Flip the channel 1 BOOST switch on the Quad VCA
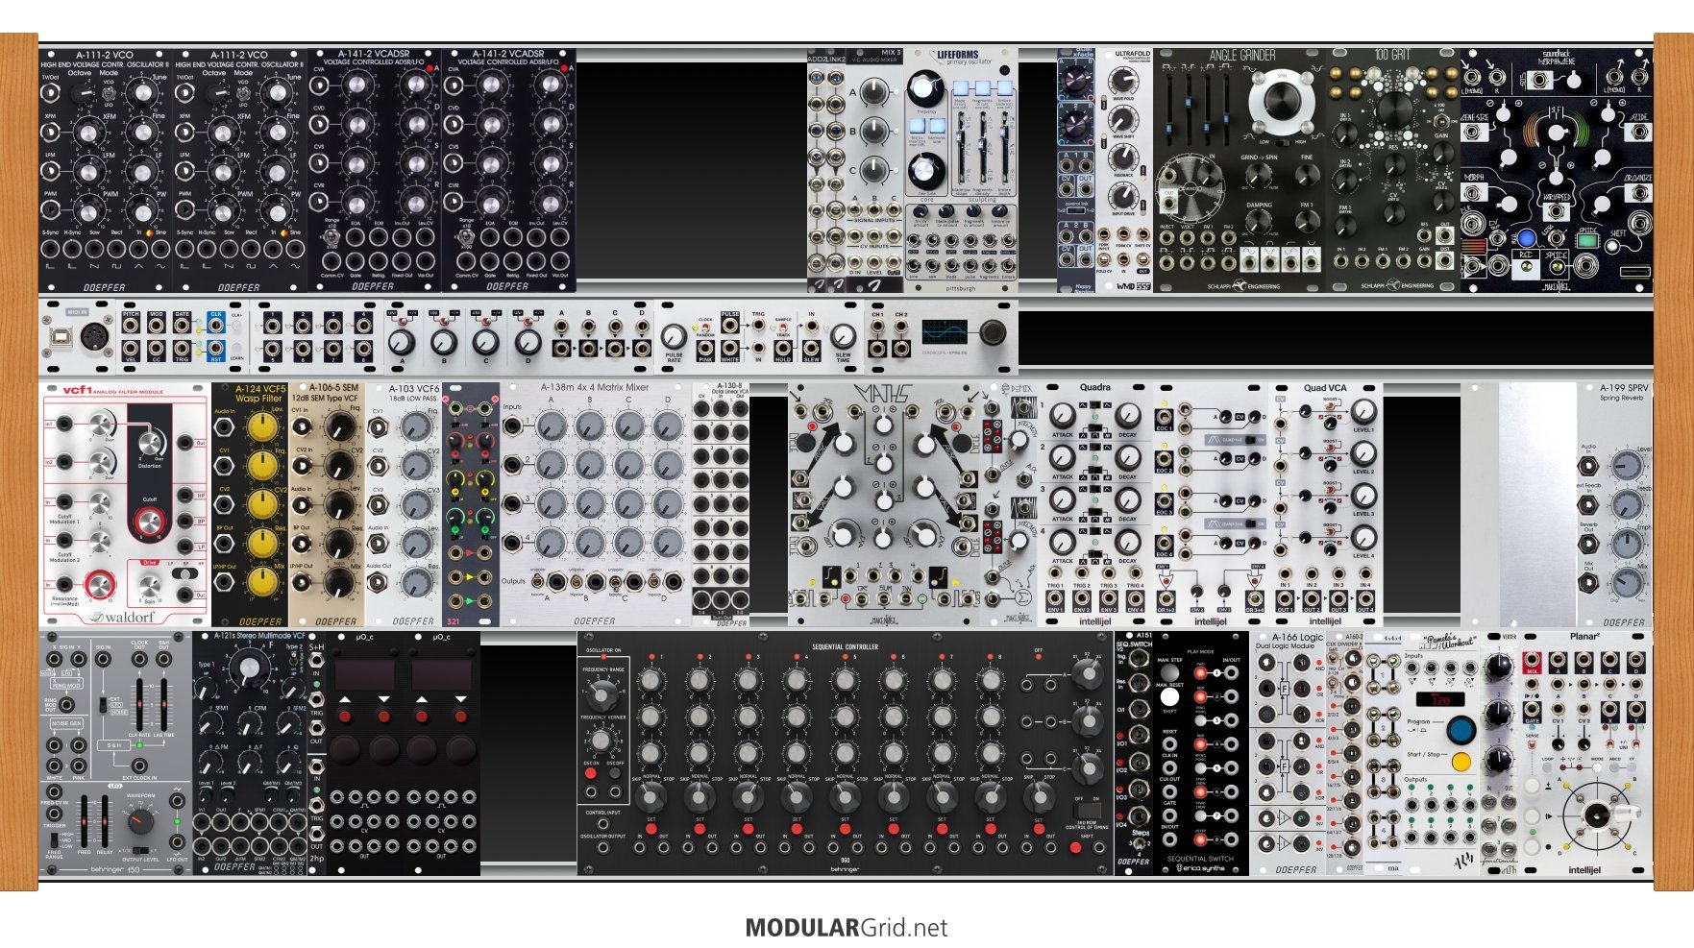The height and width of the screenshot is (948, 1694). [x=1330, y=406]
